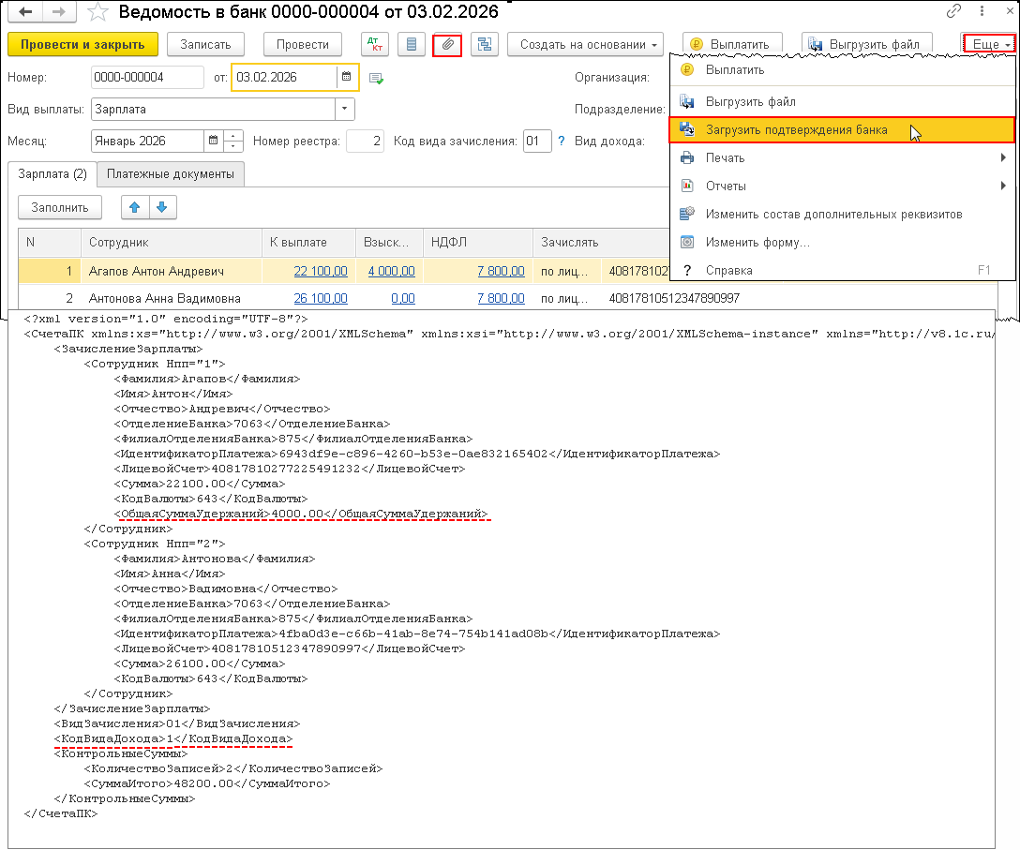Open the related documents structure icon
Viewport: 1020px width, 850px height.
[485, 44]
